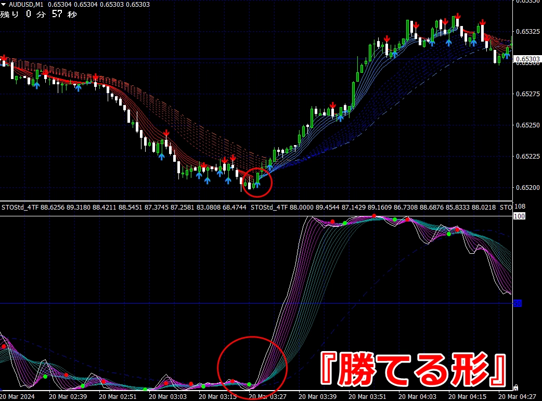Click the leftmost blue up arrow on the price chart
The image size is (542, 401).
36,85
